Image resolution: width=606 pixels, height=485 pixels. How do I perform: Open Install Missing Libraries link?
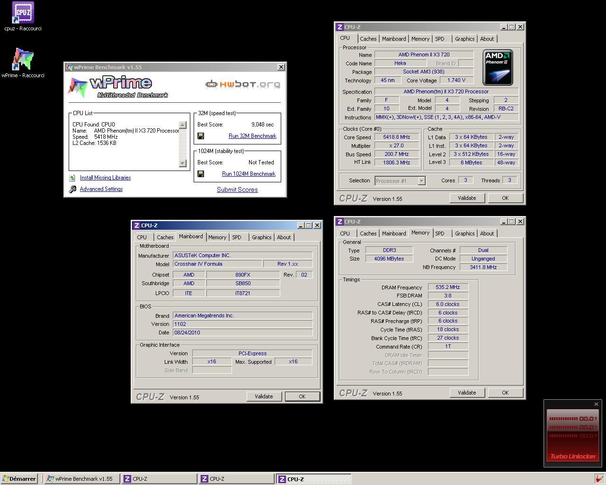[105, 178]
